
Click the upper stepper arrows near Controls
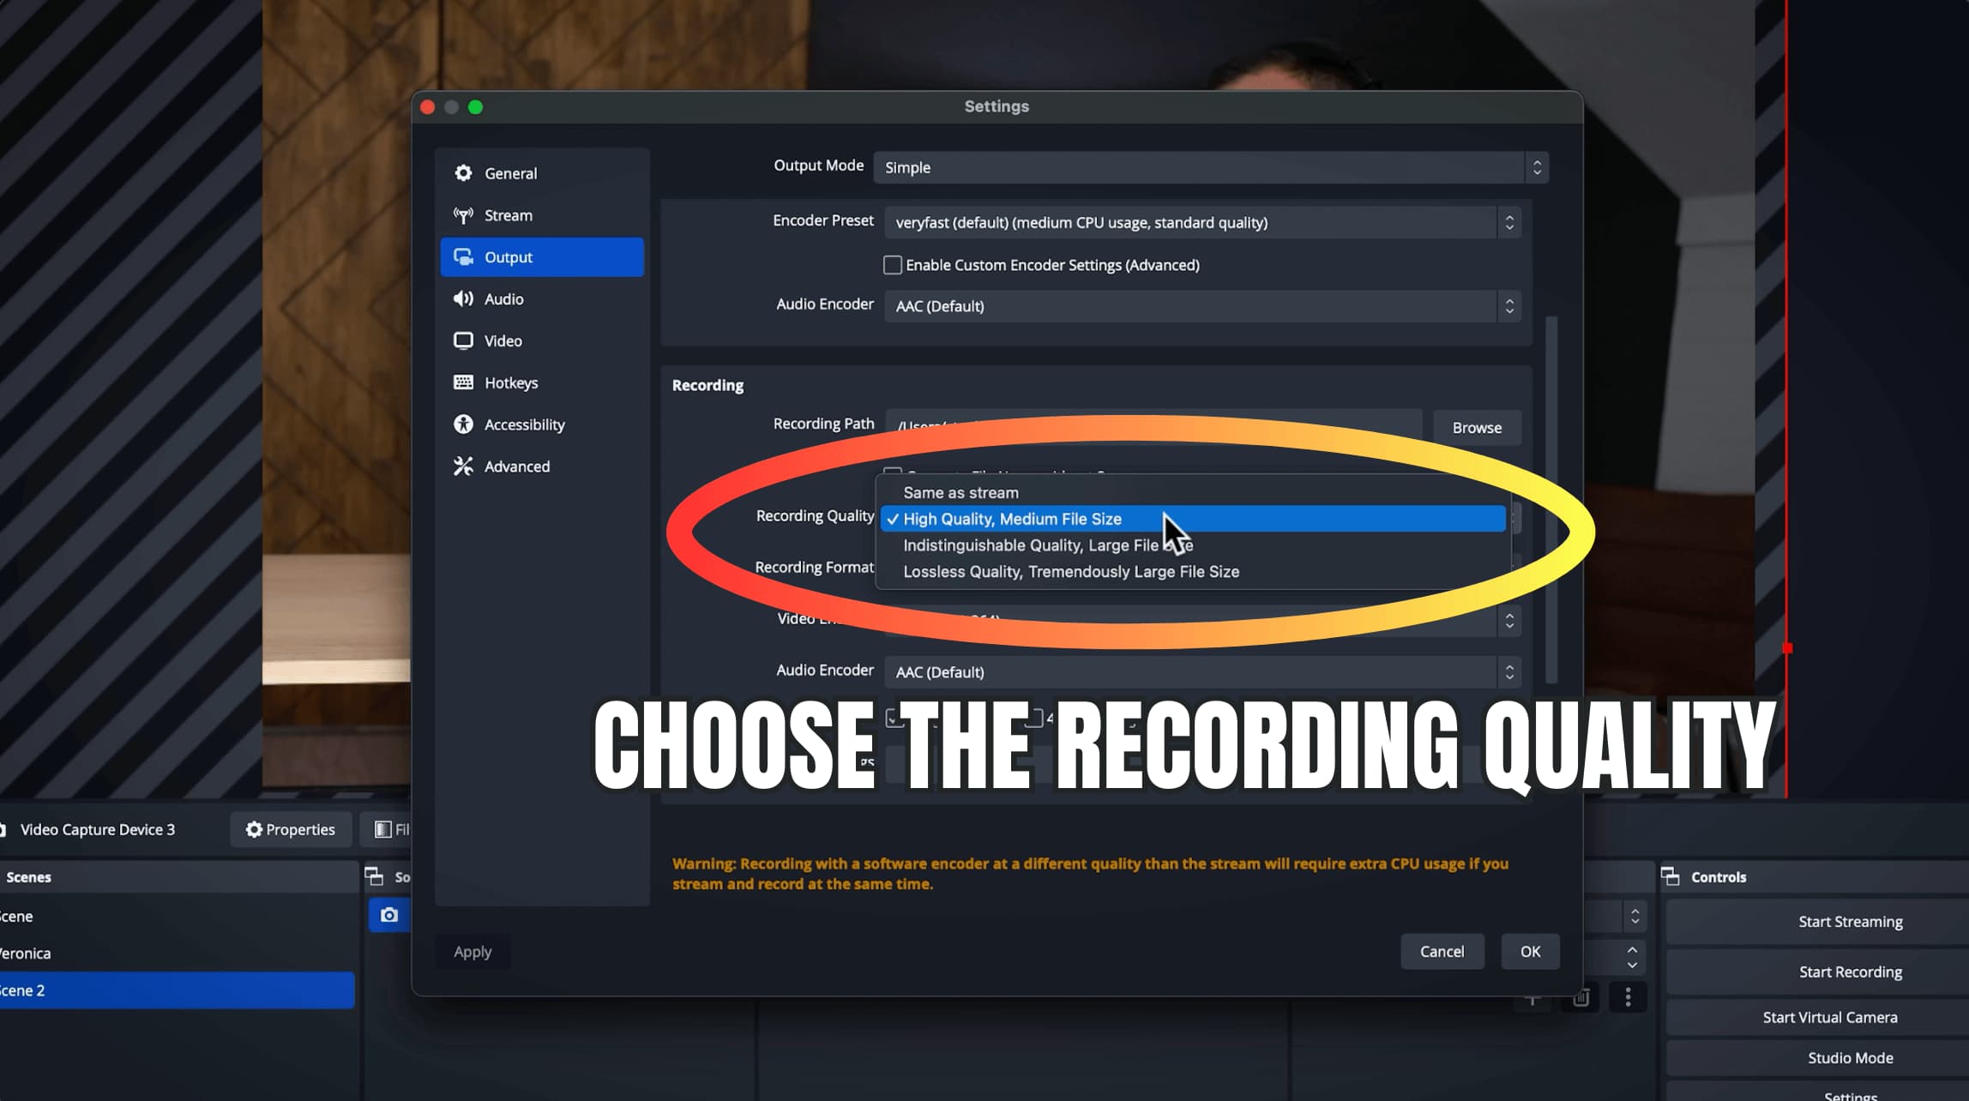tap(1635, 916)
